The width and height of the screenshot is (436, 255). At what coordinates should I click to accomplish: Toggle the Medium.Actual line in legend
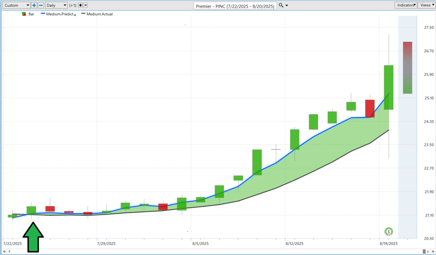click(97, 14)
